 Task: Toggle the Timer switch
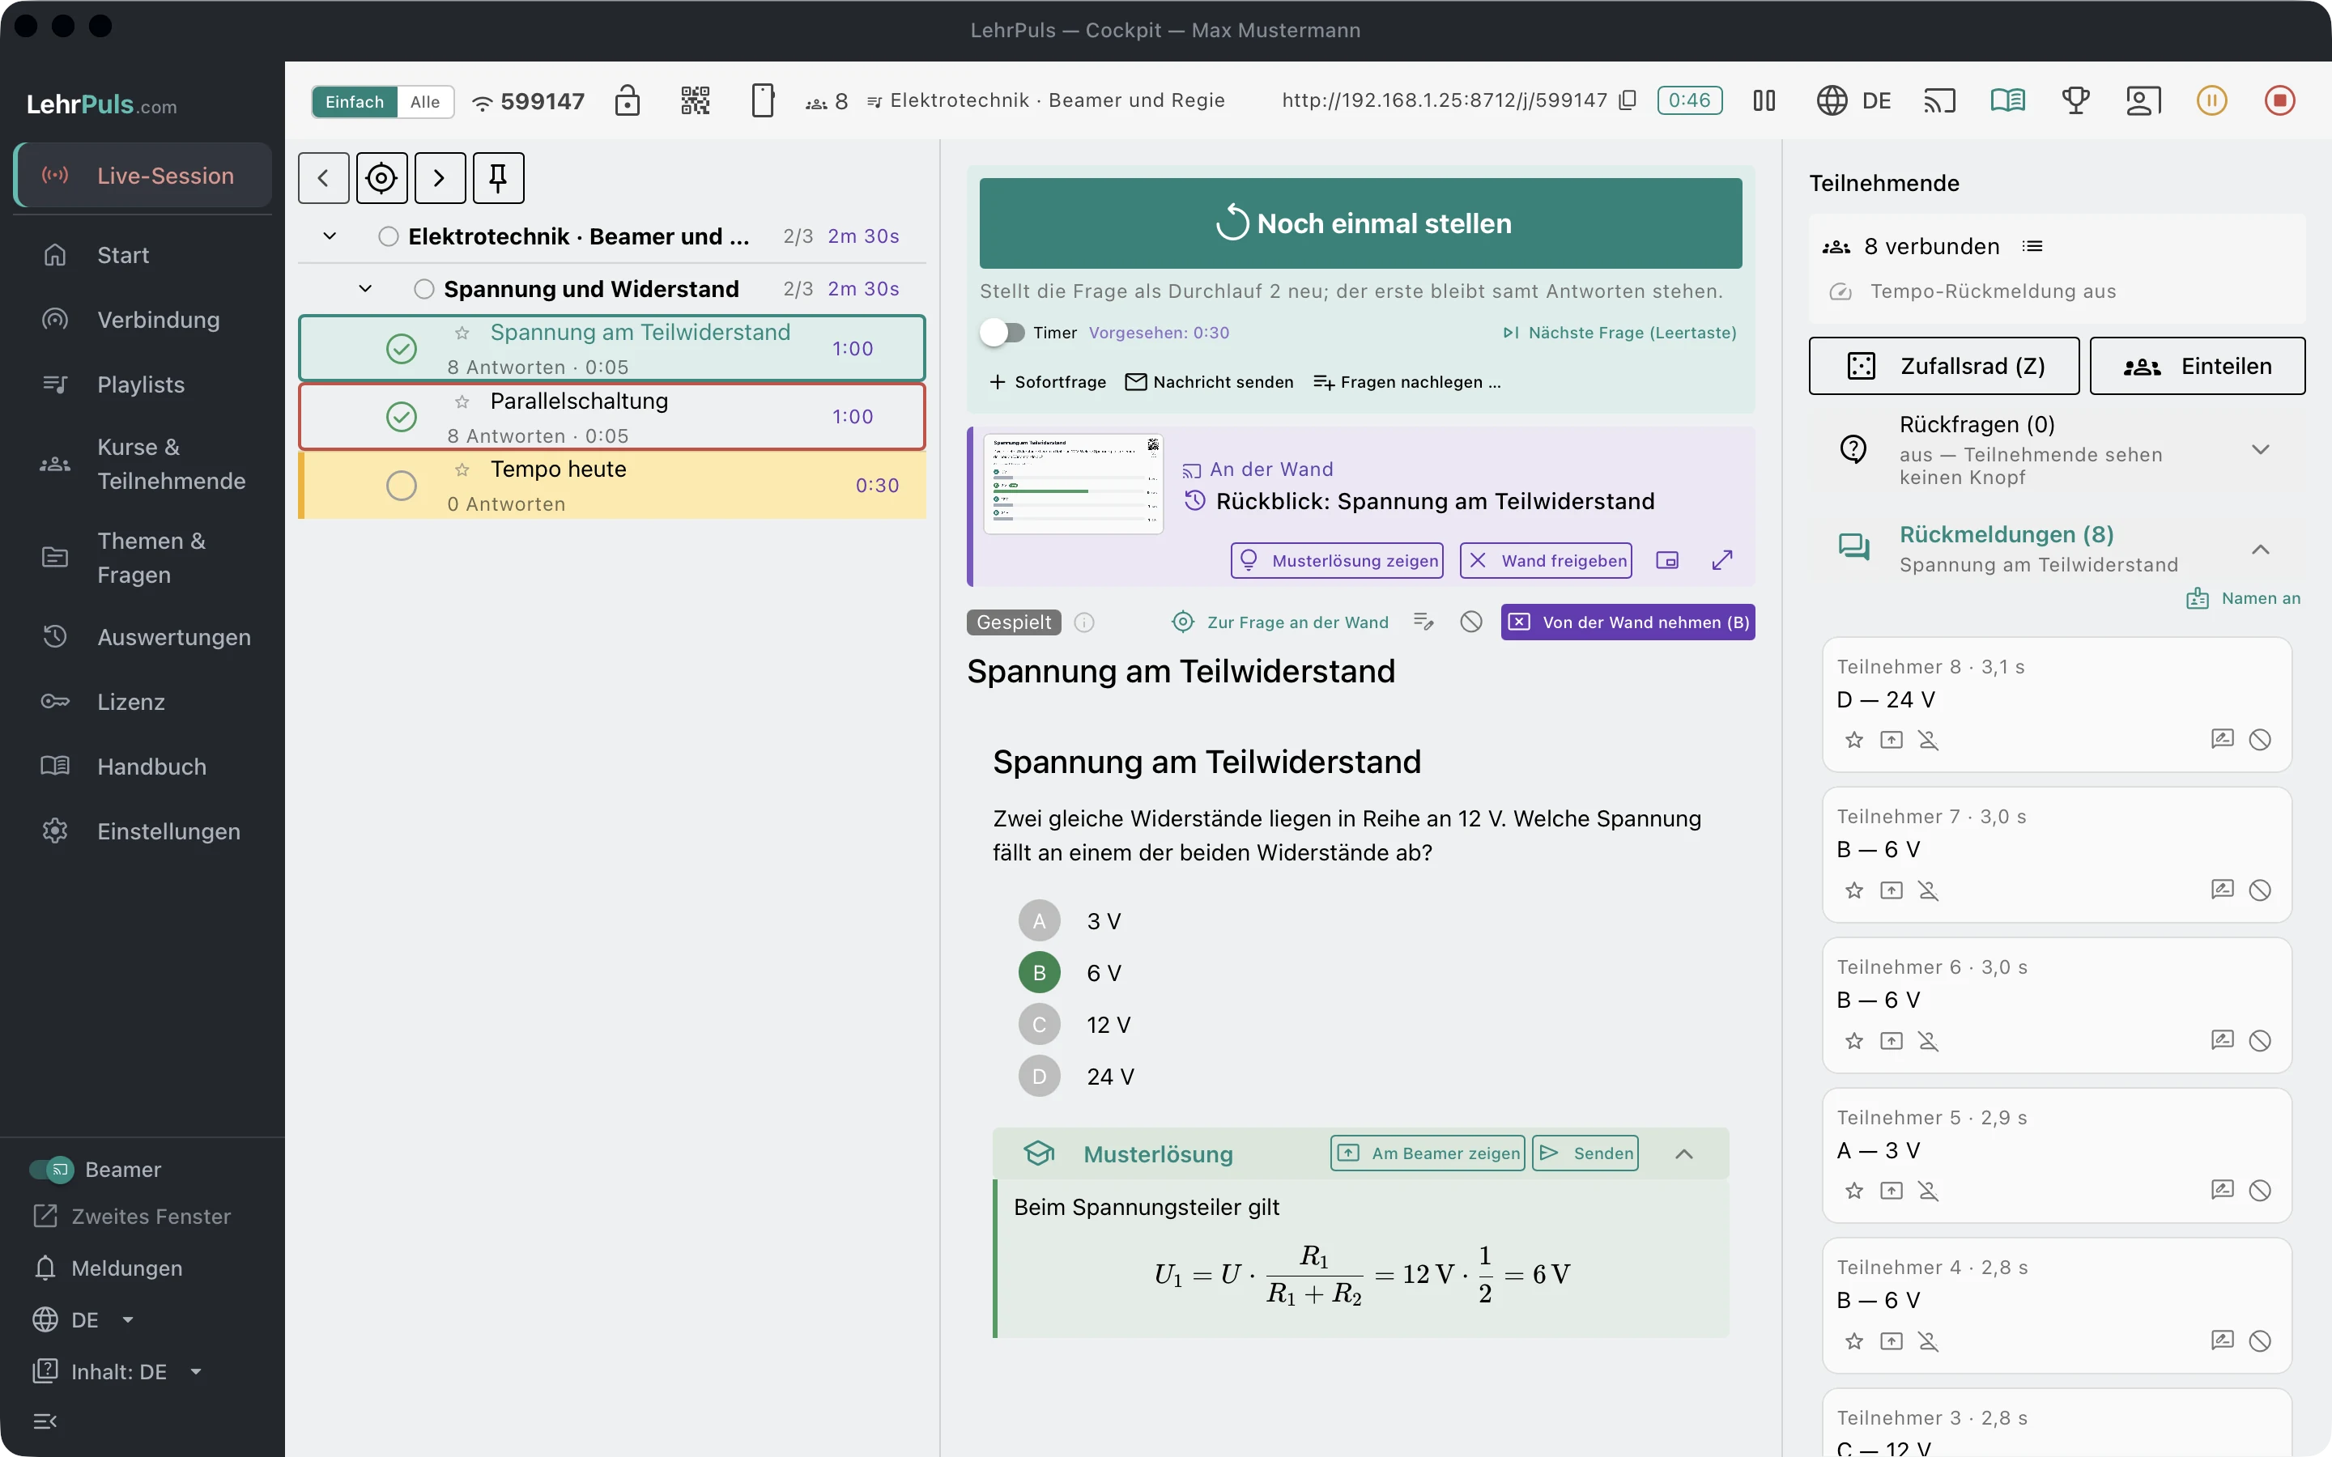[1002, 333]
